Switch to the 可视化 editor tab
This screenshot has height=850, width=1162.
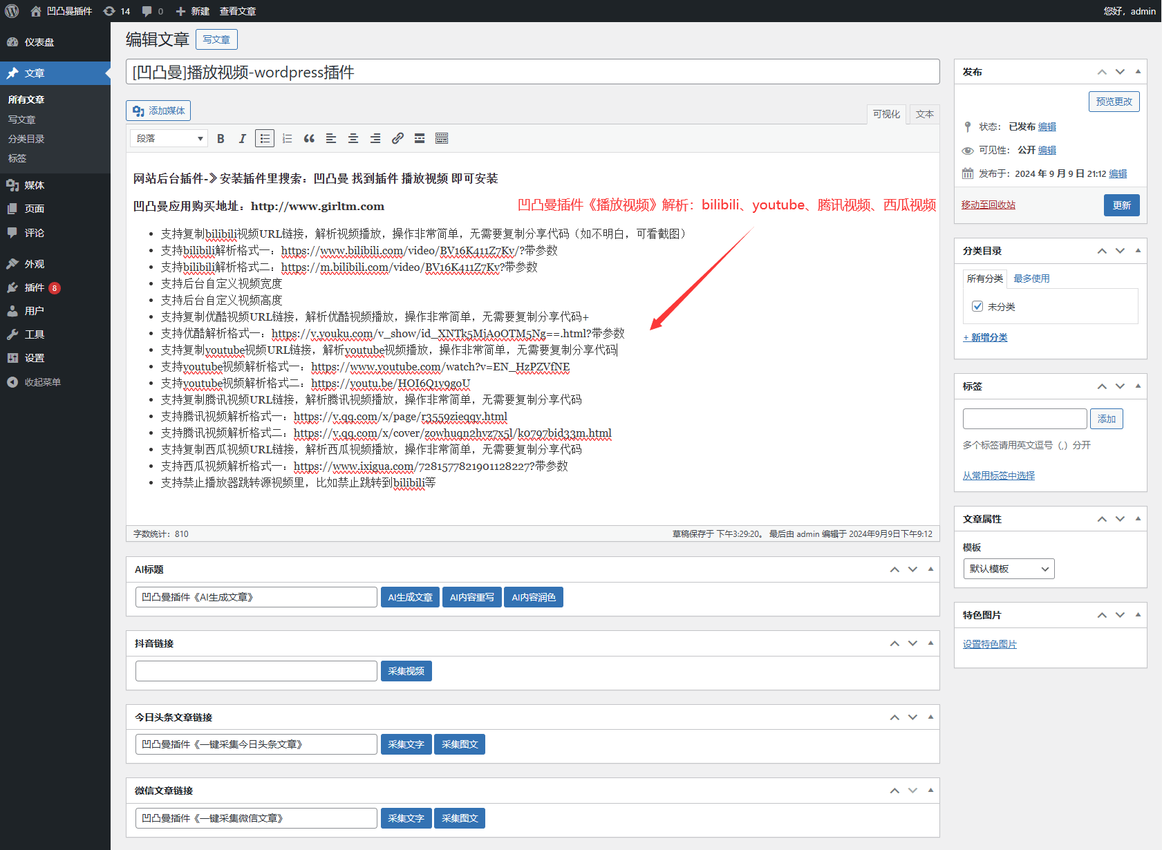pos(886,114)
